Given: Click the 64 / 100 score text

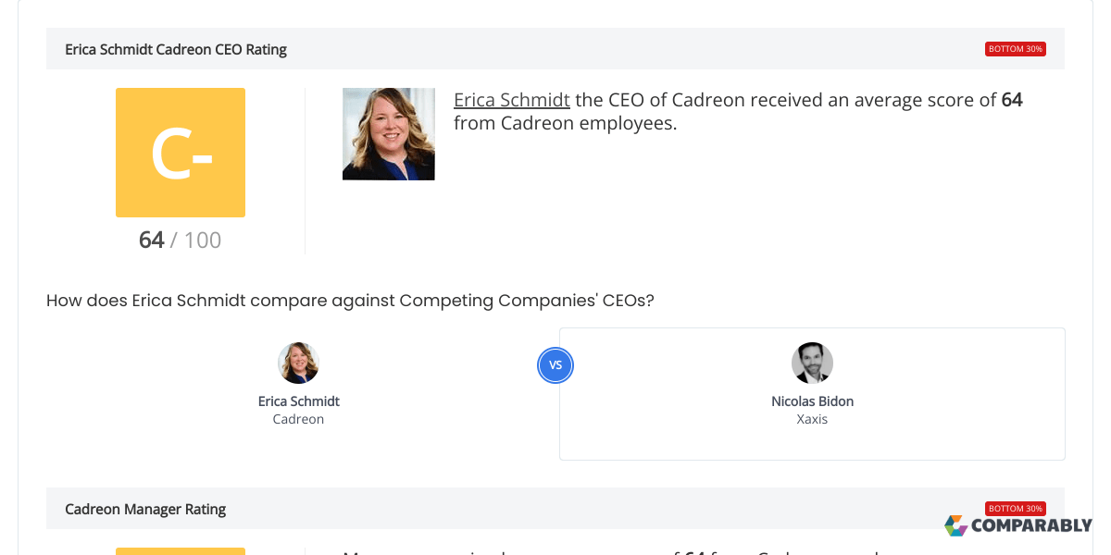Looking at the screenshot, I should click(x=180, y=240).
